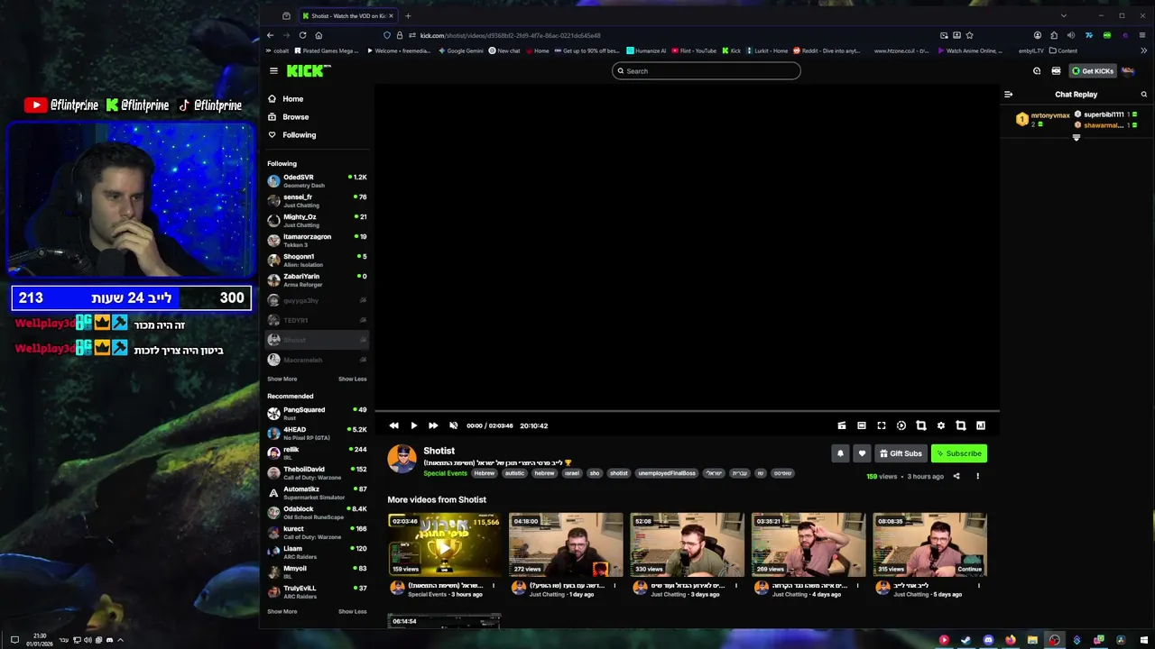Open Reddit bookmark in bookmarks bar

click(x=827, y=50)
